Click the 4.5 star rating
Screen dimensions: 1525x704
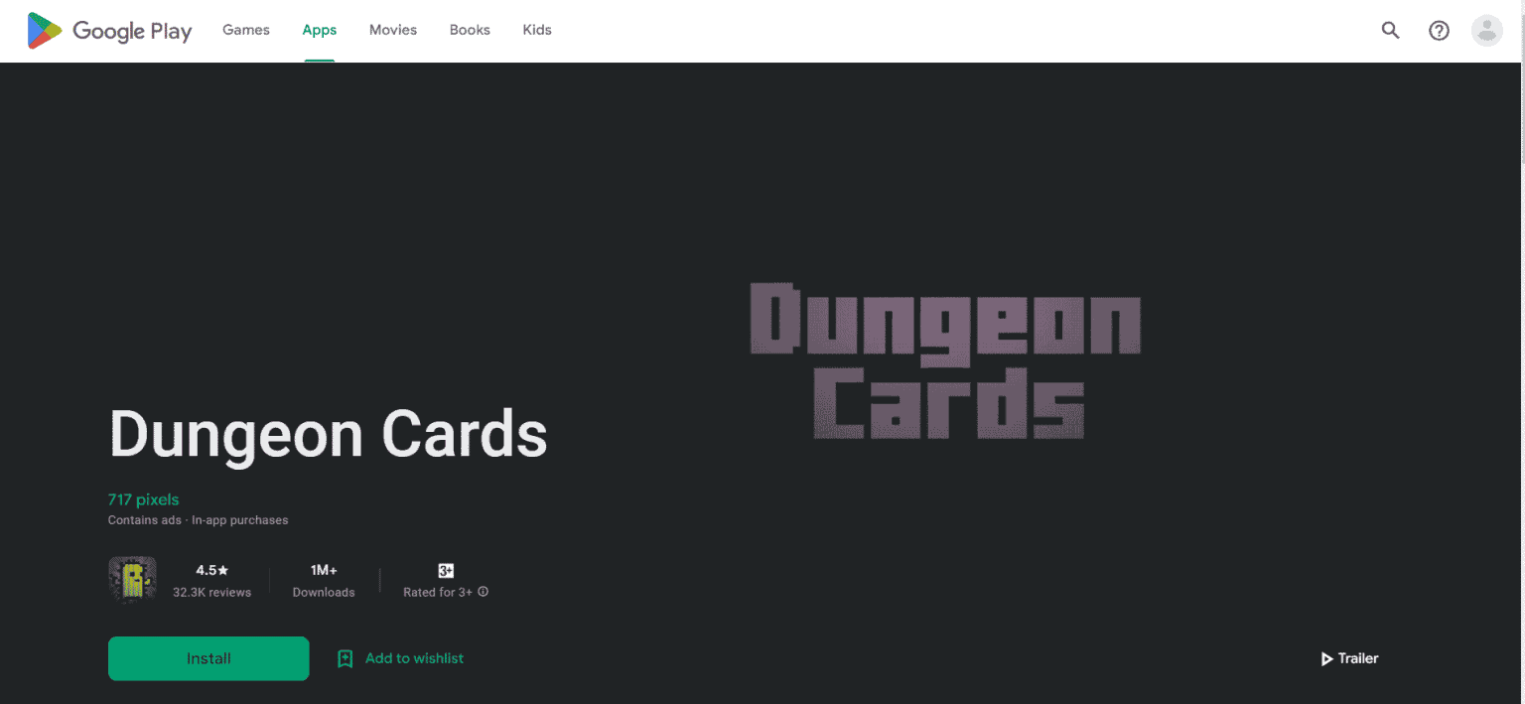click(211, 571)
